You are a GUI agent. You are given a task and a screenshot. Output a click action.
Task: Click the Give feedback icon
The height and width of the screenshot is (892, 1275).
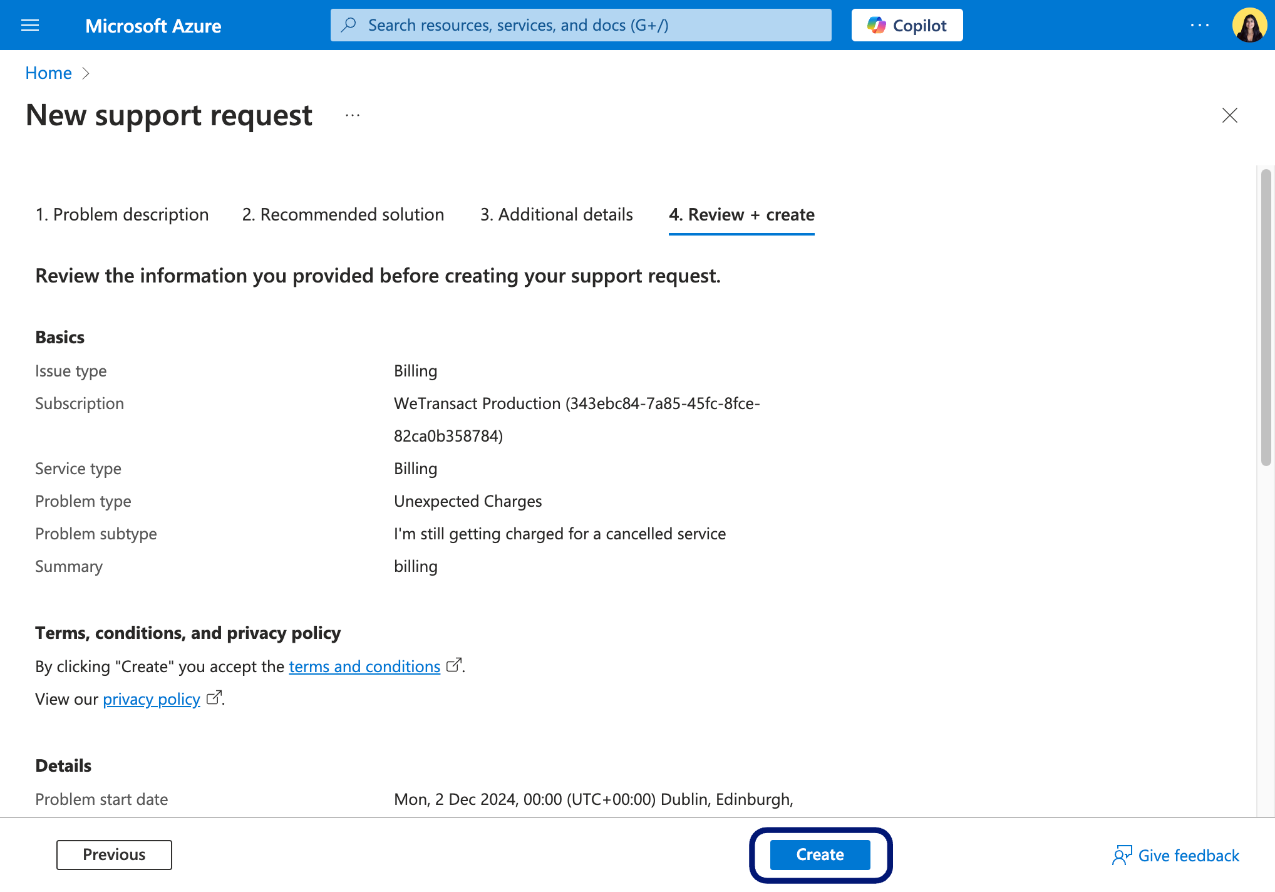click(x=1122, y=855)
